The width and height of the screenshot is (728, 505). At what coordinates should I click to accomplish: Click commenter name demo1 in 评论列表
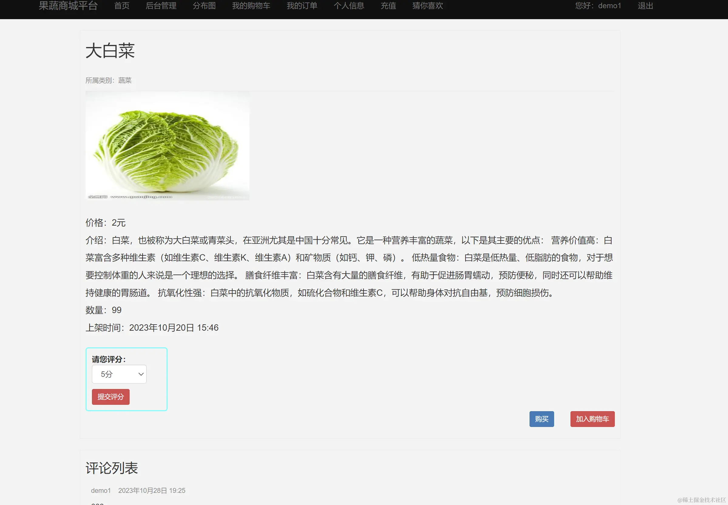point(101,490)
